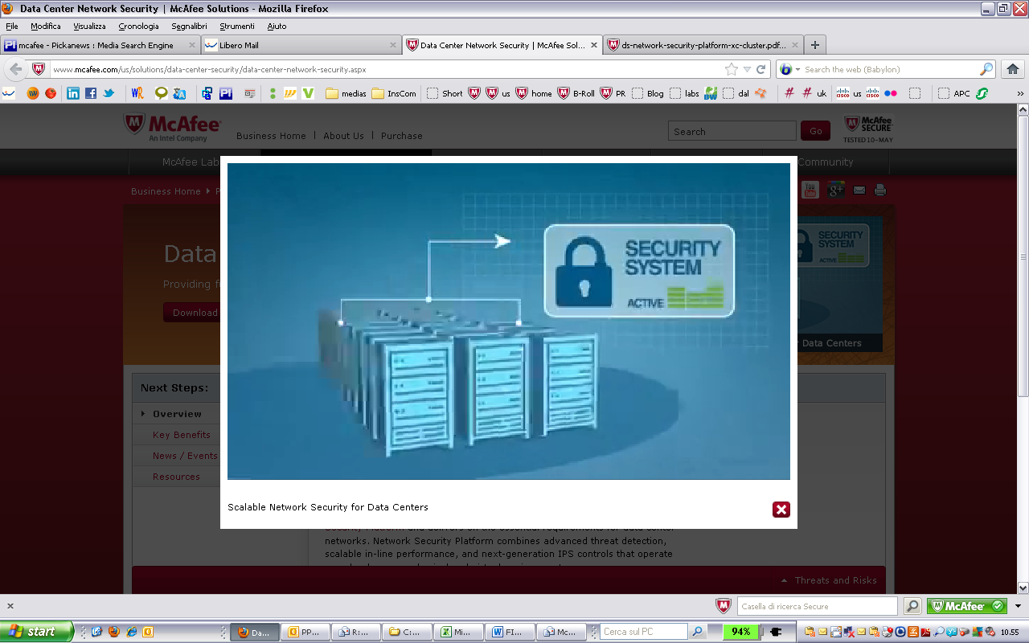1029x643 pixels.
Task: Share the article with the Google+ icon
Action: 836,190
